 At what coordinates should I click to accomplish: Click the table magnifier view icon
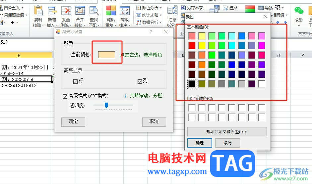coord(215,9)
